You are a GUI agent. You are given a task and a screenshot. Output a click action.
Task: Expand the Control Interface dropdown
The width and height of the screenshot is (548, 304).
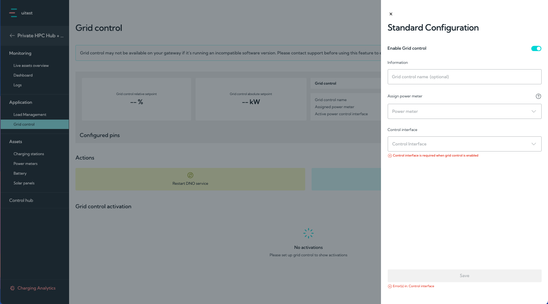tap(464, 144)
